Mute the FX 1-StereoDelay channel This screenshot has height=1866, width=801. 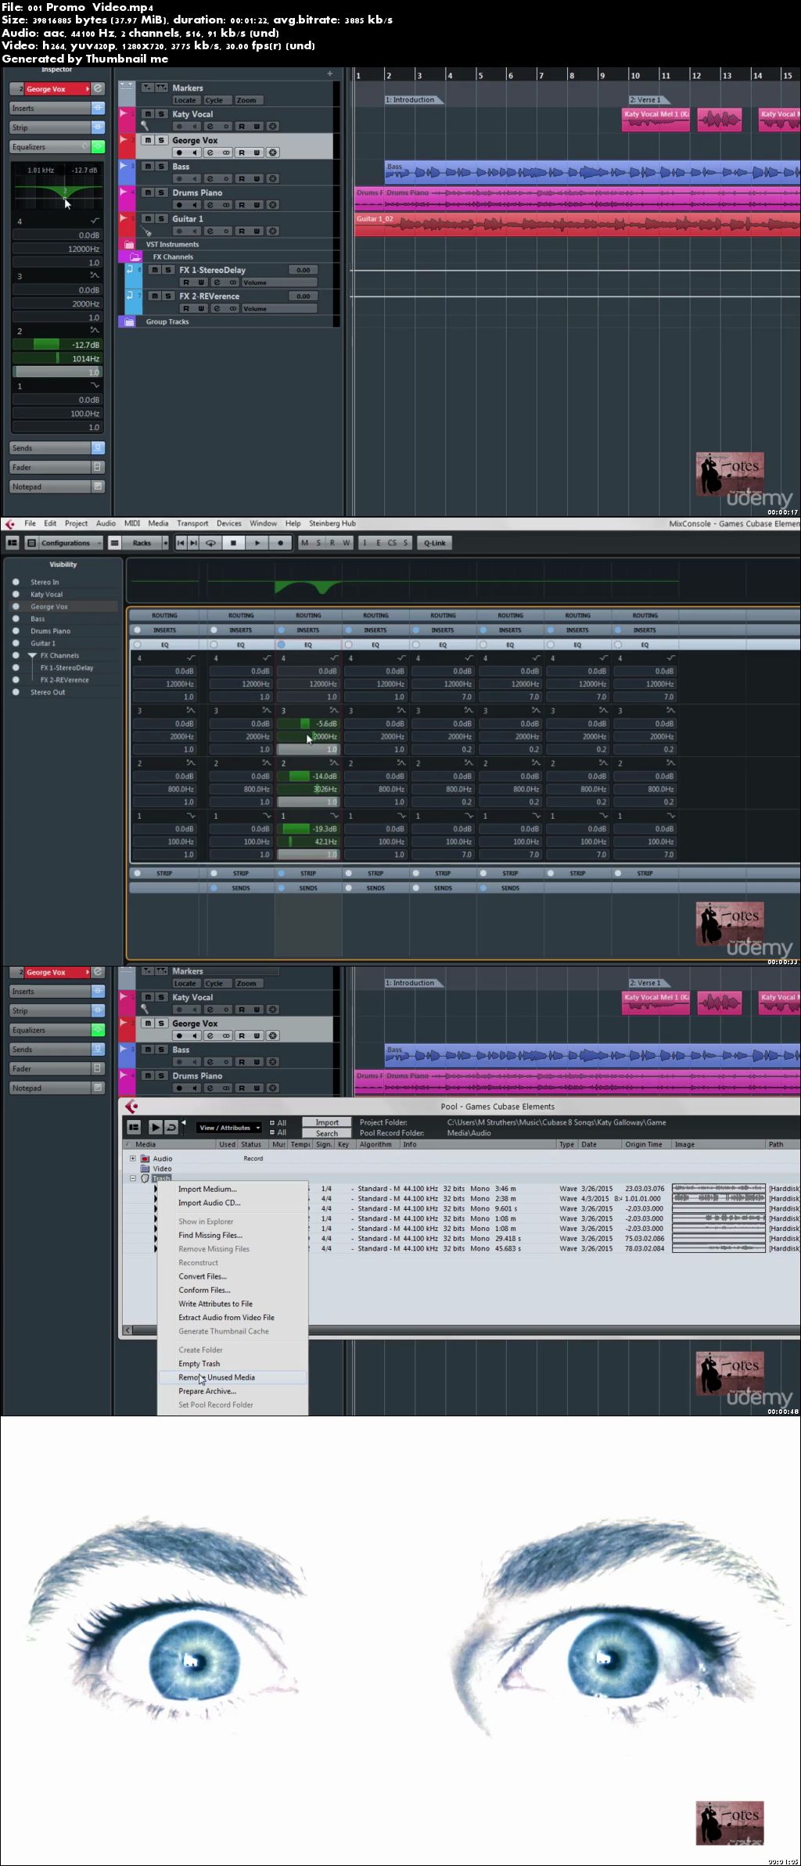click(x=155, y=270)
